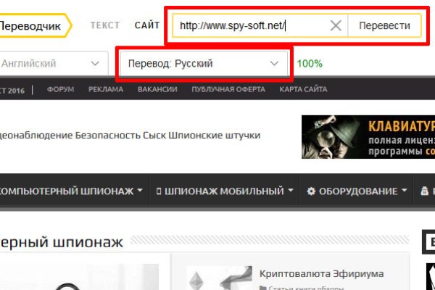435x290 pixels.
Task: Click the Переводчик logo badge
Action: pyautogui.click(x=33, y=25)
